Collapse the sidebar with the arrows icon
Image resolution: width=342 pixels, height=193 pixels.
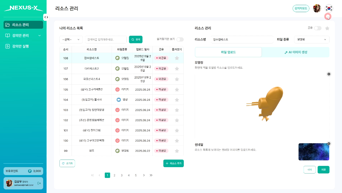[x=46, y=17]
